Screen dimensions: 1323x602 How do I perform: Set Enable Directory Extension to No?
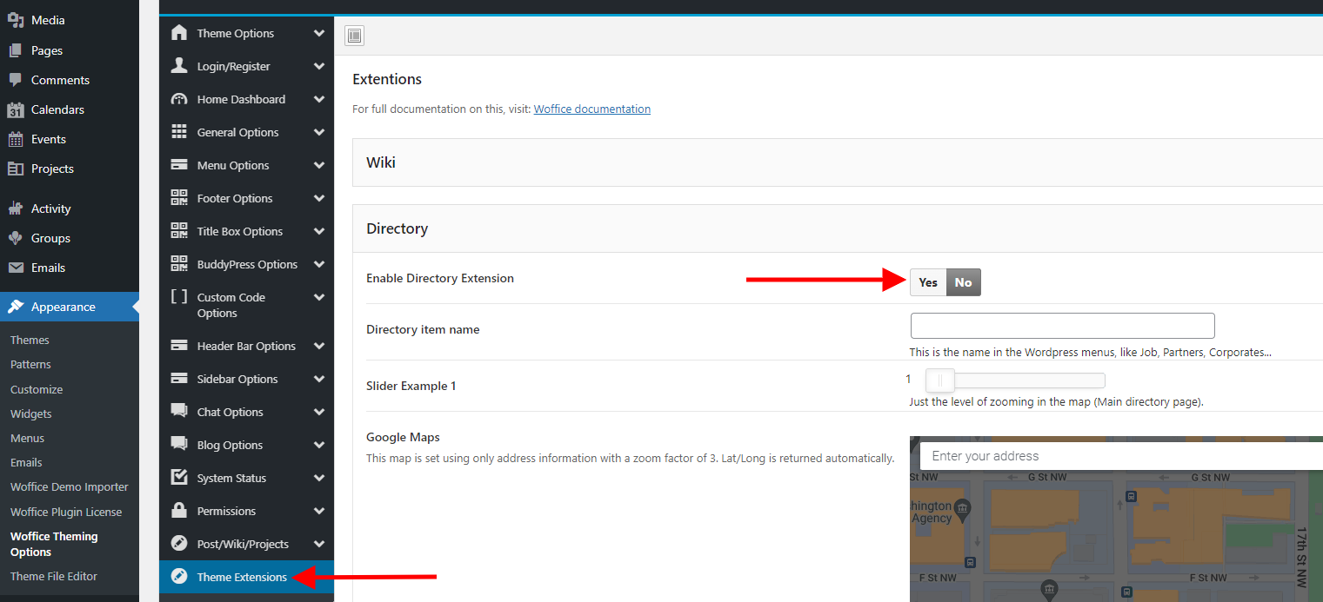pyautogui.click(x=963, y=282)
